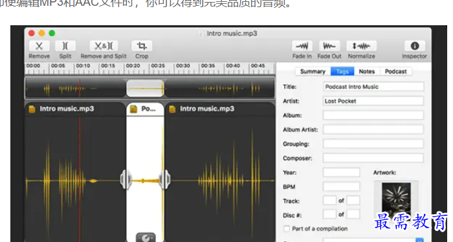Viewport: 453px width, 242px height.
Task: Click the Split tool icon
Action: [x=65, y=46]
